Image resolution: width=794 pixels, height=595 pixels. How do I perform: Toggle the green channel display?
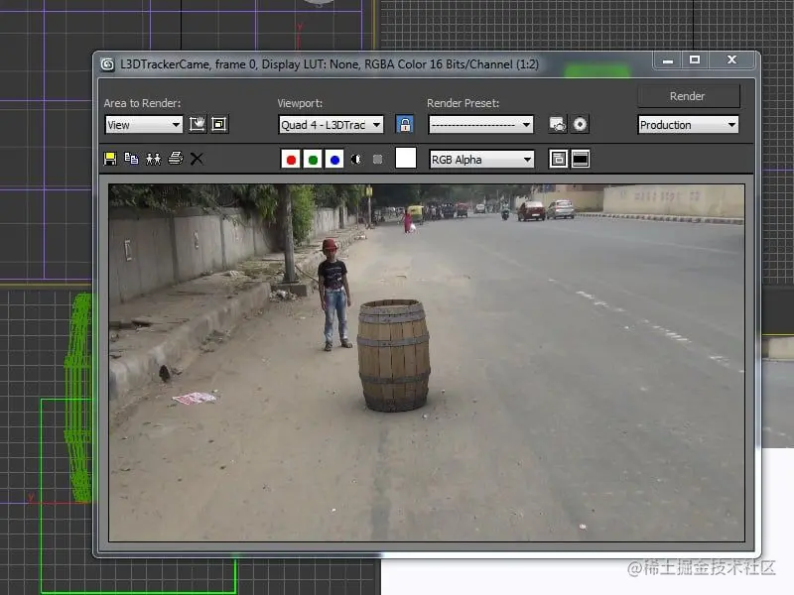click(x=313, y=158)
